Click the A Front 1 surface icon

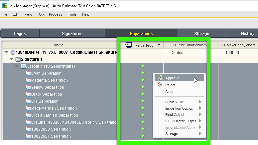[23, 66]
